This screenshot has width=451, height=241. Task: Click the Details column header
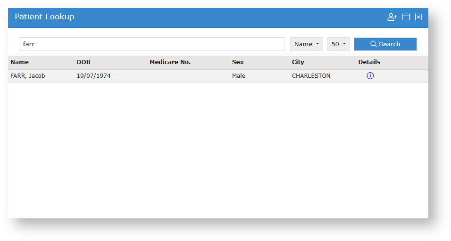point(369,62)
